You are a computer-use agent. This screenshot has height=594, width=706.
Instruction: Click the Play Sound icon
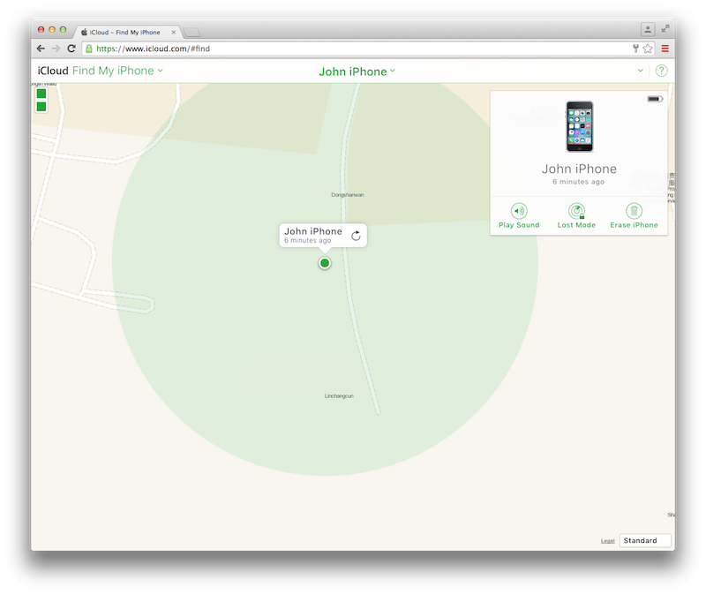coord(519,211)
